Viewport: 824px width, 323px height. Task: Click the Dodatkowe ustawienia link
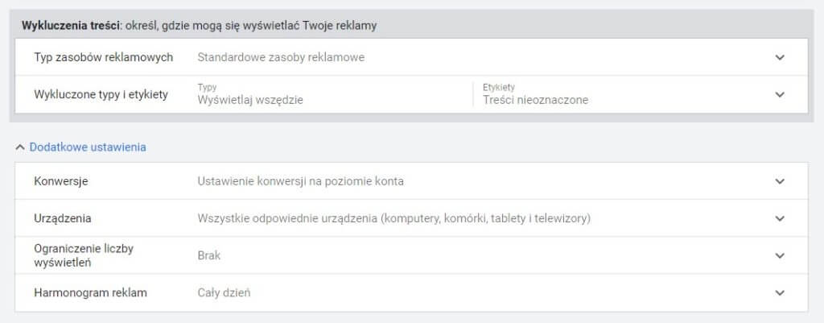(x=88, y=147)
